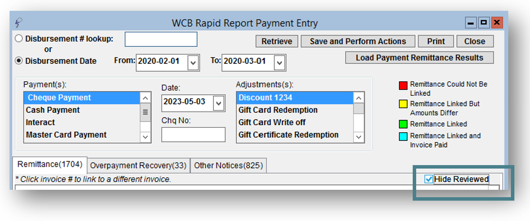
Task: Open the Other Notices(825) tab
Action: click(x=228, y=166)
